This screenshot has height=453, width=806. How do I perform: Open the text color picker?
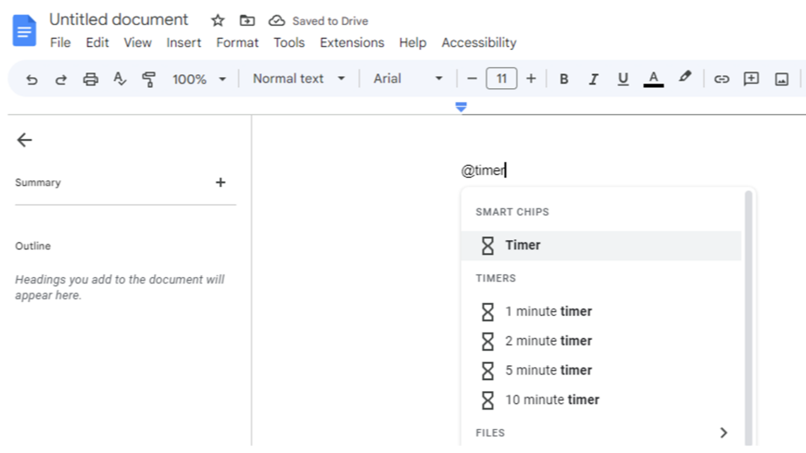point(653,79)
